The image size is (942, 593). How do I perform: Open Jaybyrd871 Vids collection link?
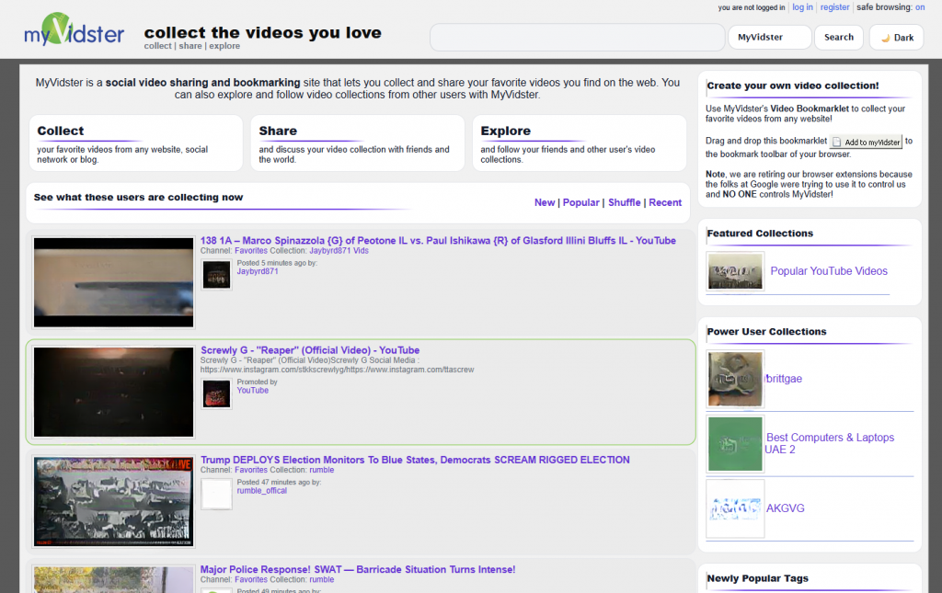339,251
